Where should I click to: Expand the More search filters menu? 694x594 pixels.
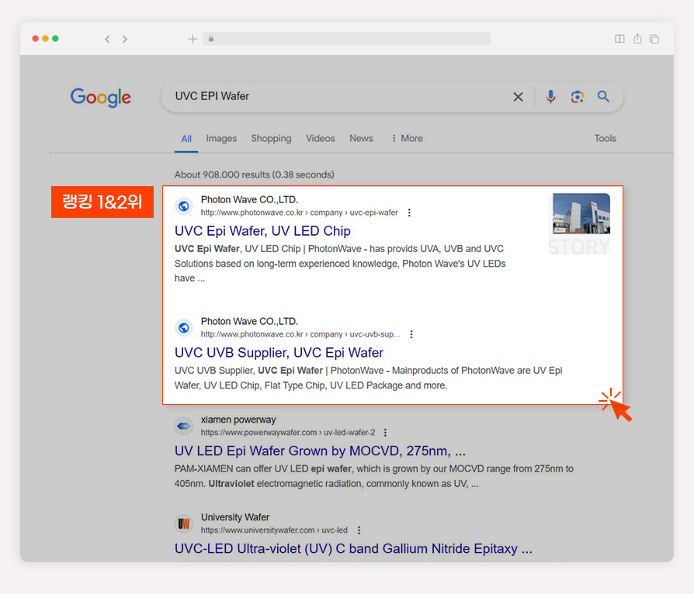coord(408,139)
